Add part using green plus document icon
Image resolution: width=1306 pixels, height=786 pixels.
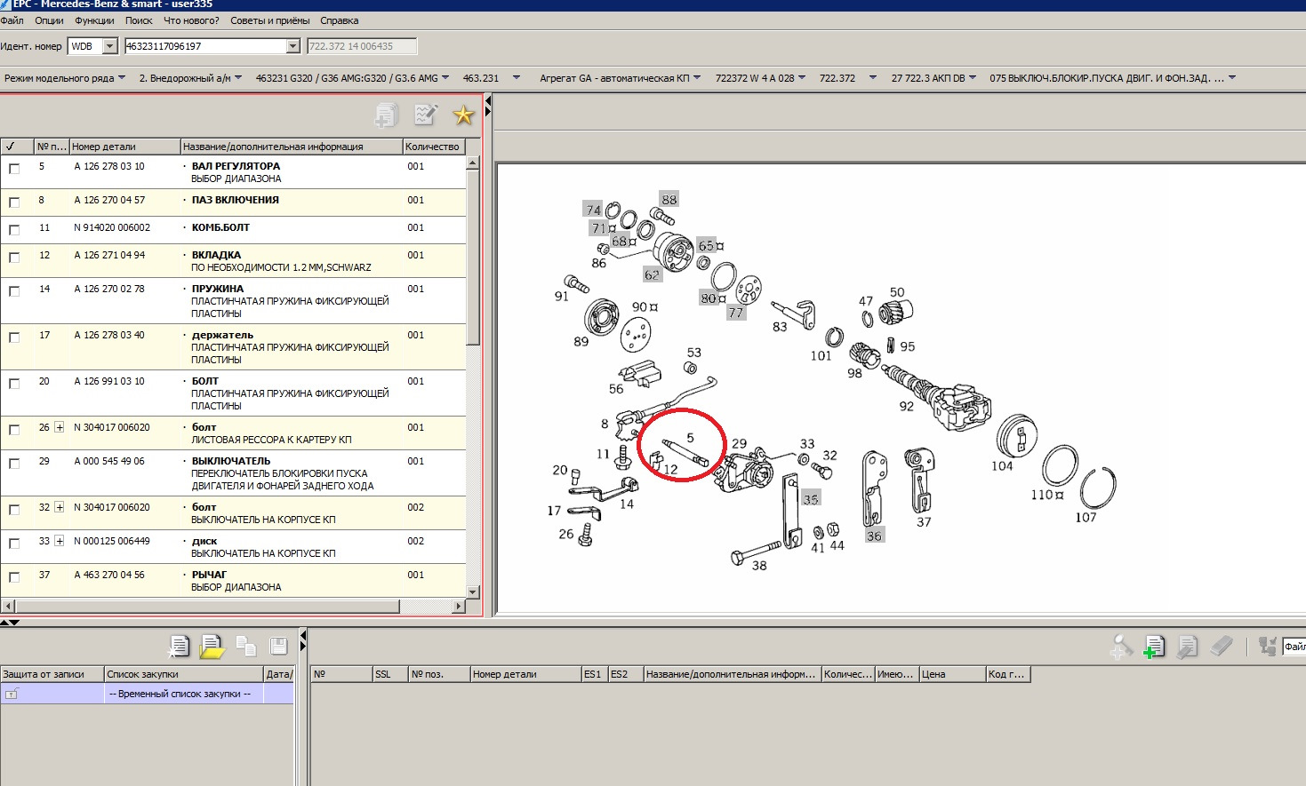click(x=1154, y=647)
